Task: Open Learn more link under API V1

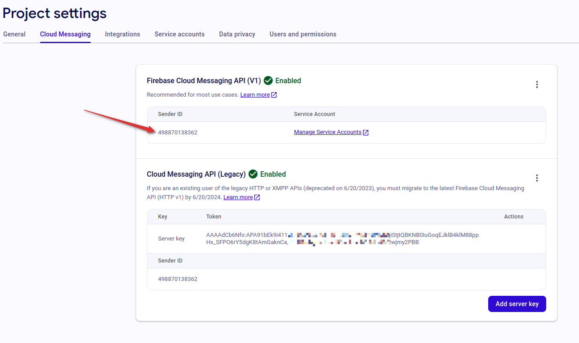Action: [255, 95]
